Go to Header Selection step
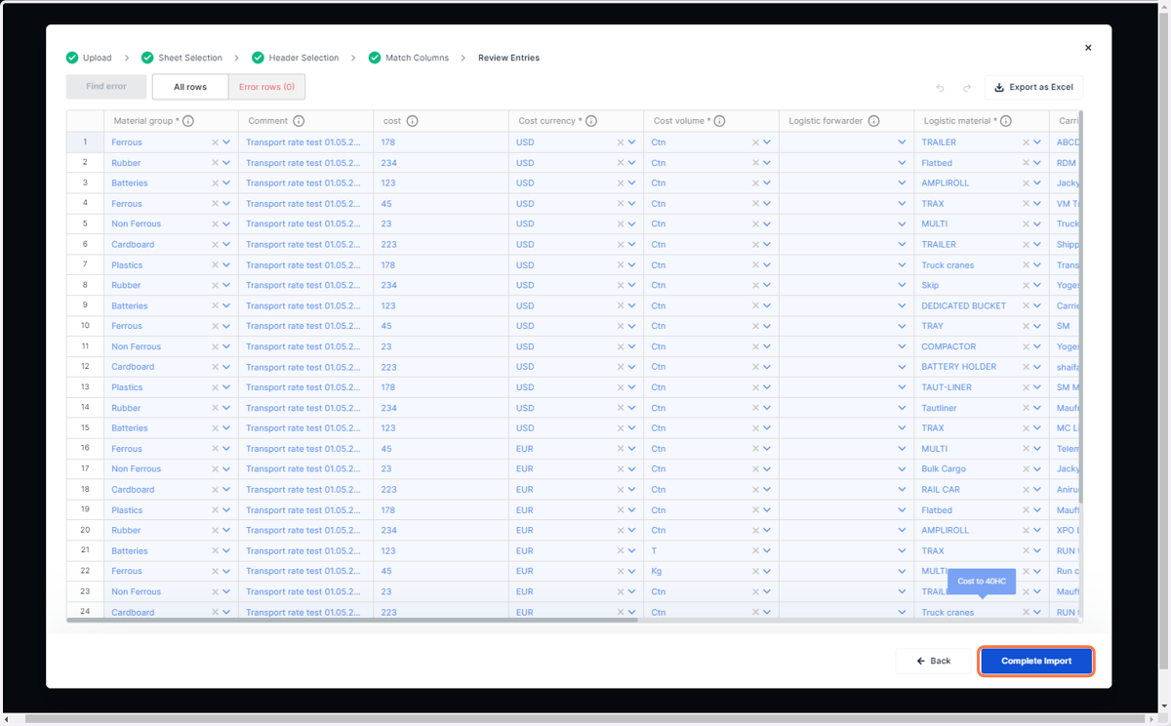The height and width of the screenshot is (726, 1171). [303, 58]
